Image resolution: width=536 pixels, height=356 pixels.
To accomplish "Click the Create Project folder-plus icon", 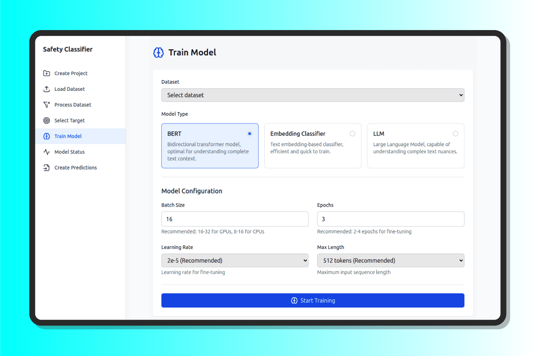I will (x=47, y=73).
